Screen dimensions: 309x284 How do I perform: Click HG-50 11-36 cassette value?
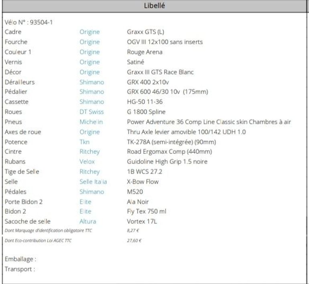(x=145, y=102)
